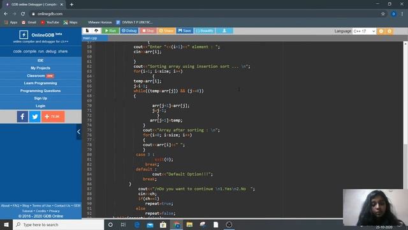
Task: Click the Terms of Use footer link
Action: coord(41,206)
